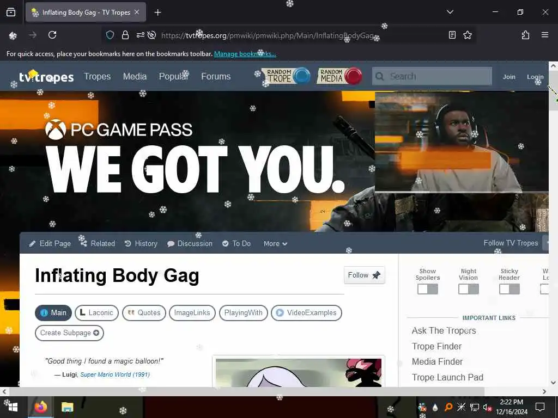Click the padlock site info icon
This screenshot has width=558, height=418.
pos(125,35)
